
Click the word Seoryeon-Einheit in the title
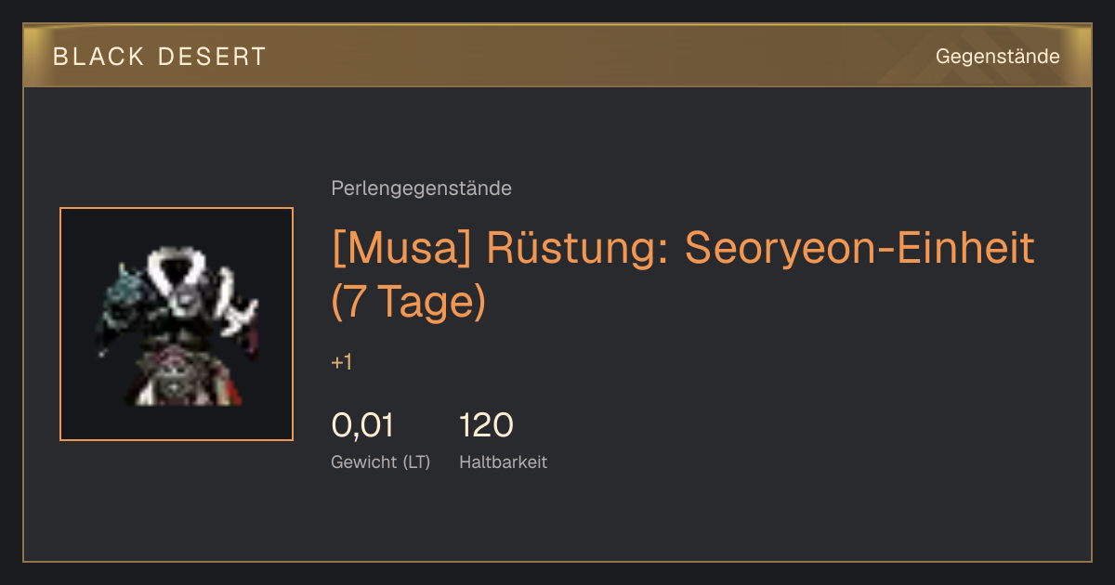859,248
